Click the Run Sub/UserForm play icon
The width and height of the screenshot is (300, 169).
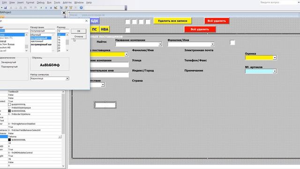(x=41, y=8)
